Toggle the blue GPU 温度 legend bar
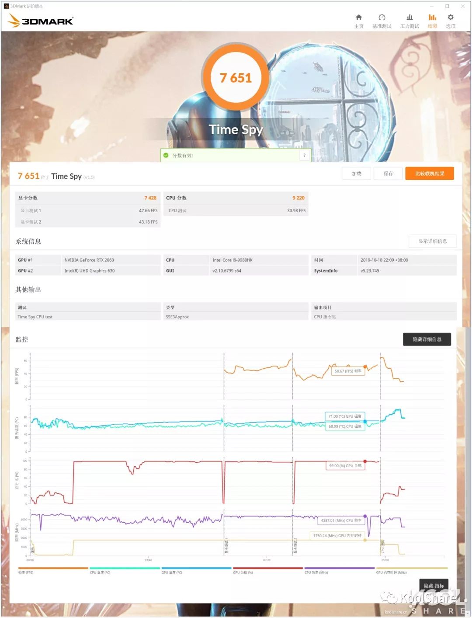This screenshot has height=618, width=472. [x=196, y=568]
